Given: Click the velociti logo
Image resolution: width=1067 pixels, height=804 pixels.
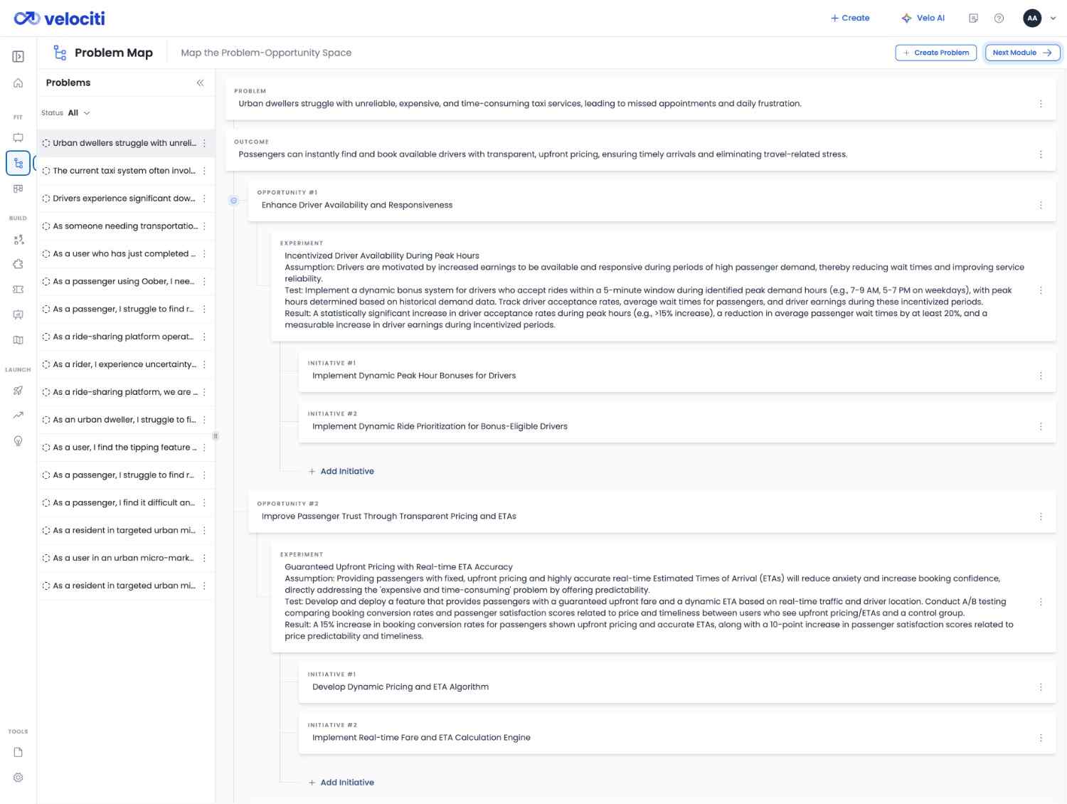Looking at the screenshot, I should tap(60, 18).
